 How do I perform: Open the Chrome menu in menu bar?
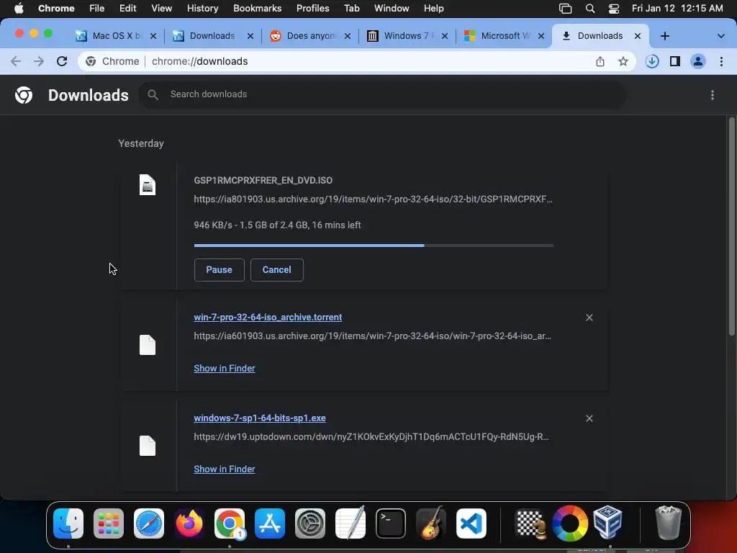coord(56,8)
